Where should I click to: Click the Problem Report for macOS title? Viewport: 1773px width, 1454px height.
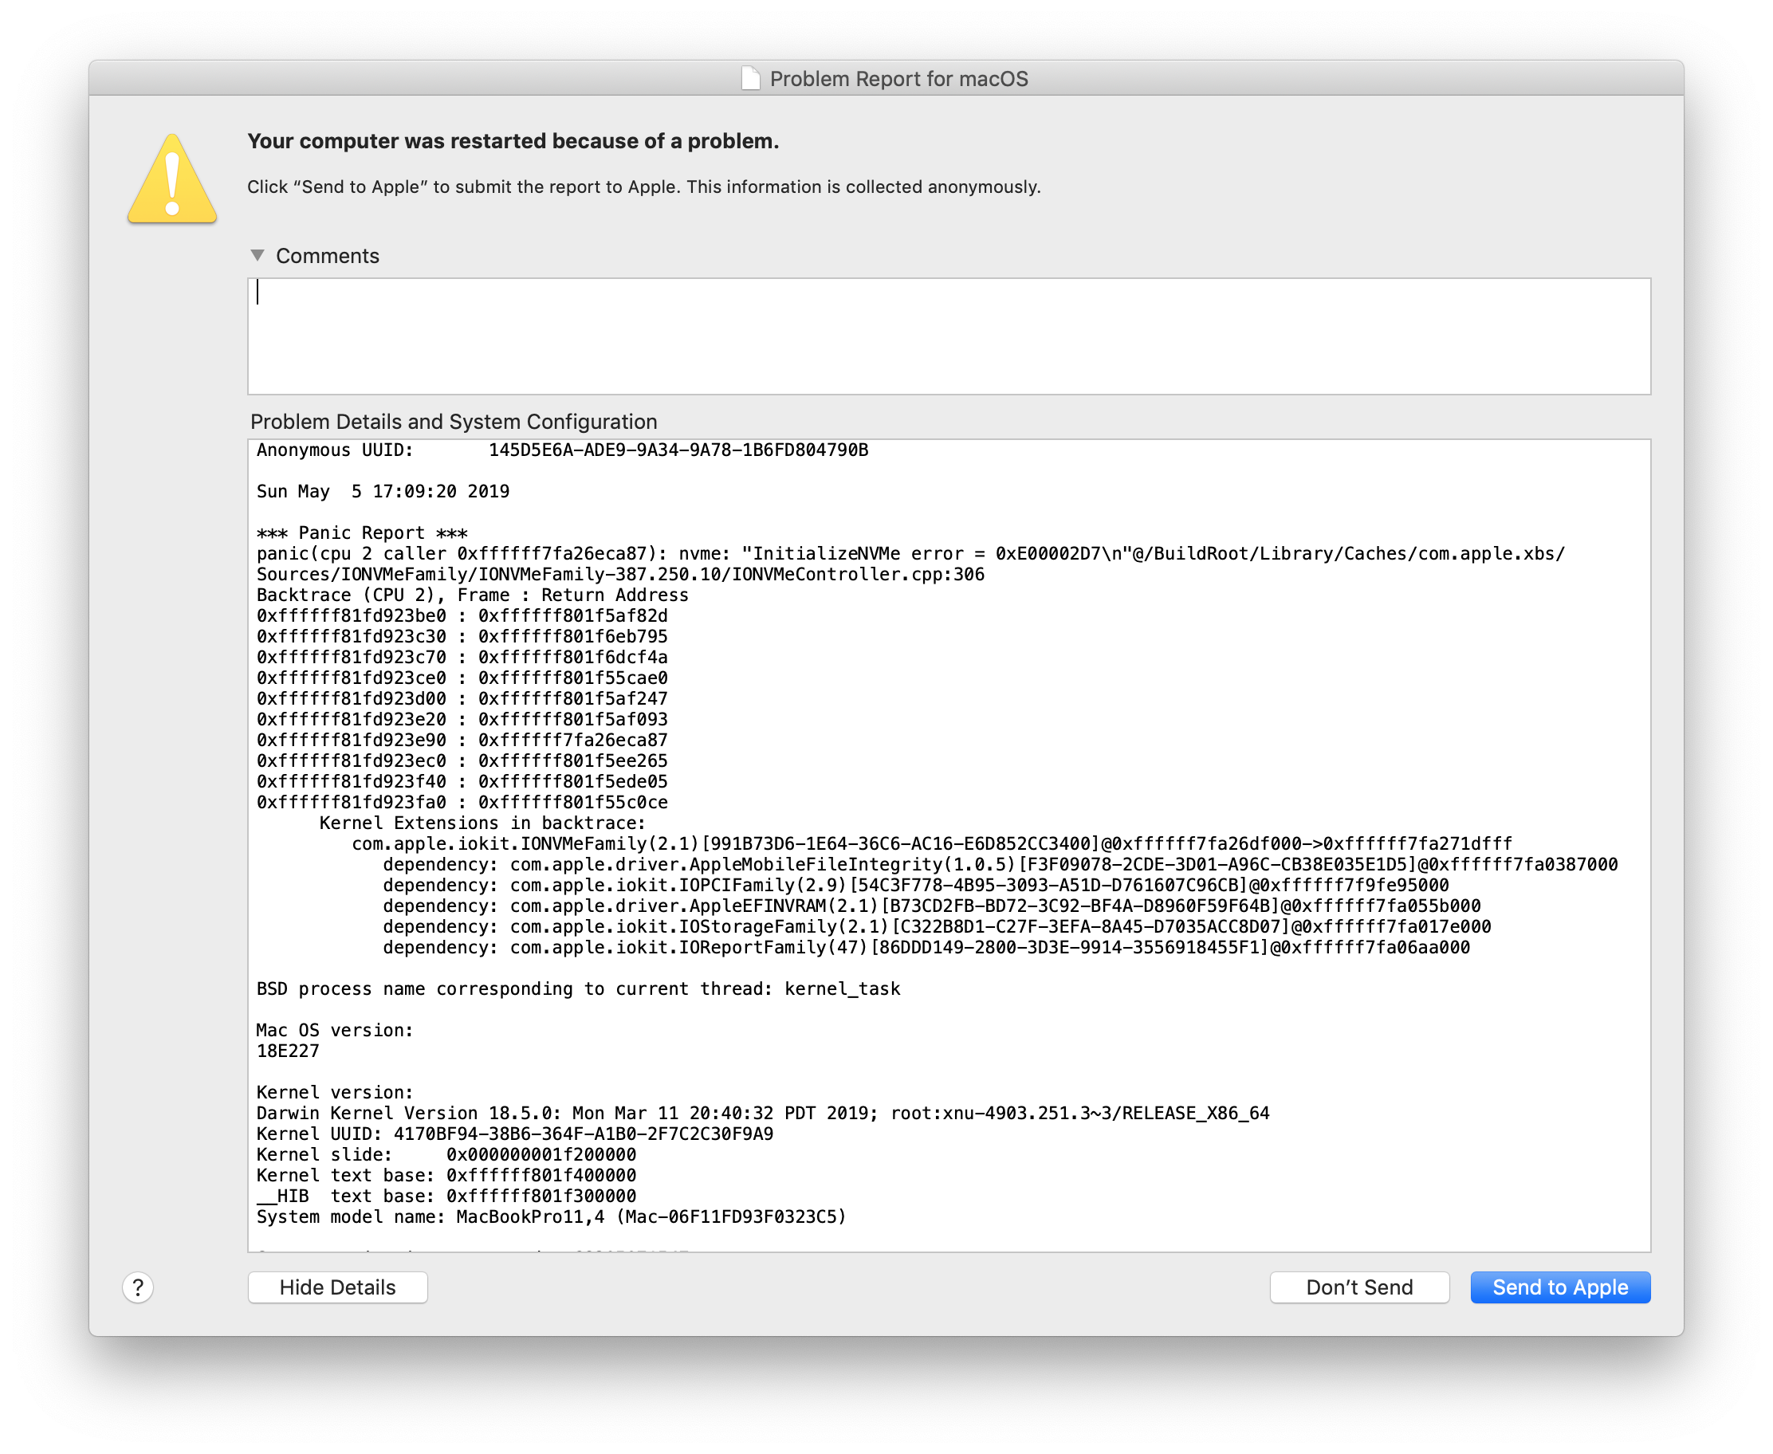[x=898, y=79]
